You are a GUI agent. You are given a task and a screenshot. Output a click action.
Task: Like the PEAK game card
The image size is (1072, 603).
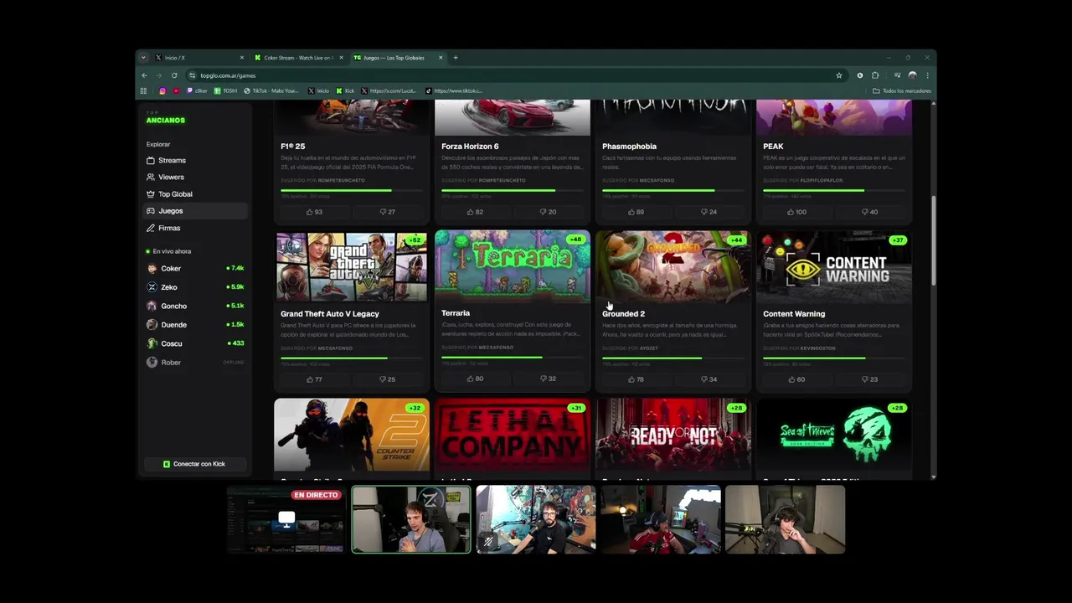(796, 212)
